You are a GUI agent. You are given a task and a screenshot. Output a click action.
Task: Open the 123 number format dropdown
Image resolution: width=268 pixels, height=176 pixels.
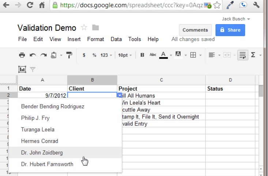click(x=106, y=55)
